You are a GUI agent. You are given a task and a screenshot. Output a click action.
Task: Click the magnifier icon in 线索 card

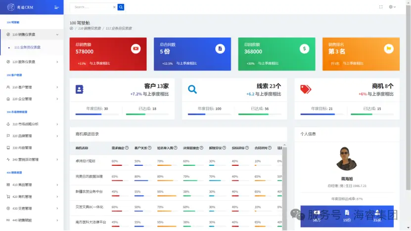192,89
